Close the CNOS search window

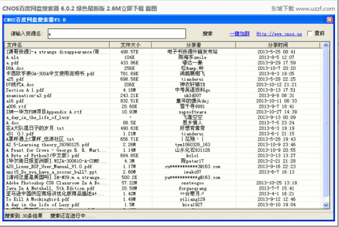[x=329, y=20]
